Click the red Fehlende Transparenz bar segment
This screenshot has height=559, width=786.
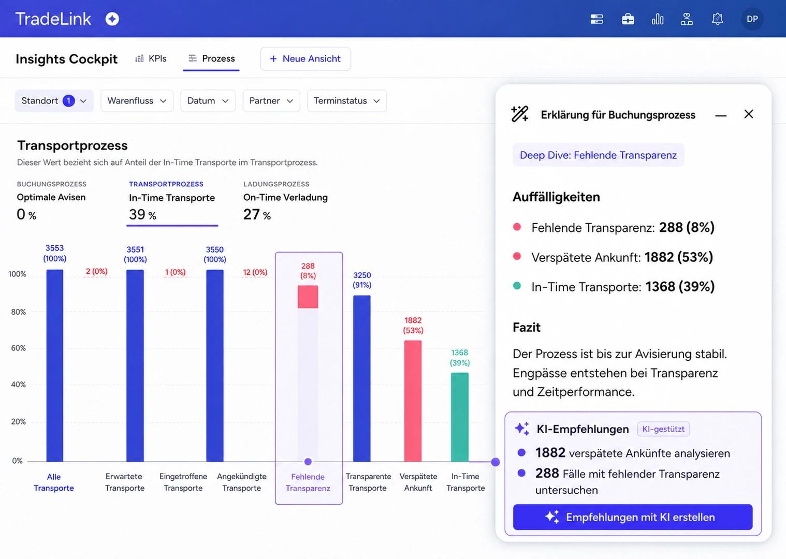click(308, 297)
